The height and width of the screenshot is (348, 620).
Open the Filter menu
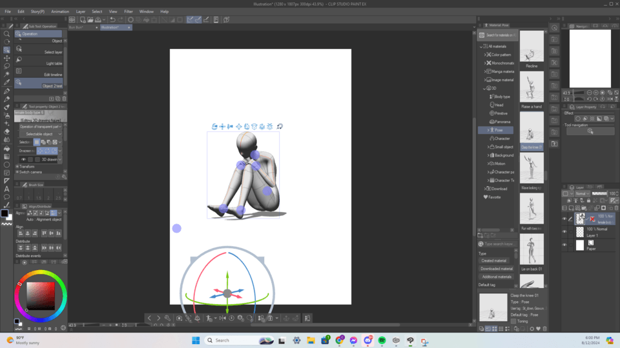(x=129, y=12)
